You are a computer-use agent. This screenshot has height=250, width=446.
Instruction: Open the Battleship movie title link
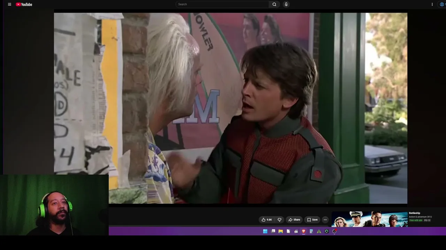(415, 213)
